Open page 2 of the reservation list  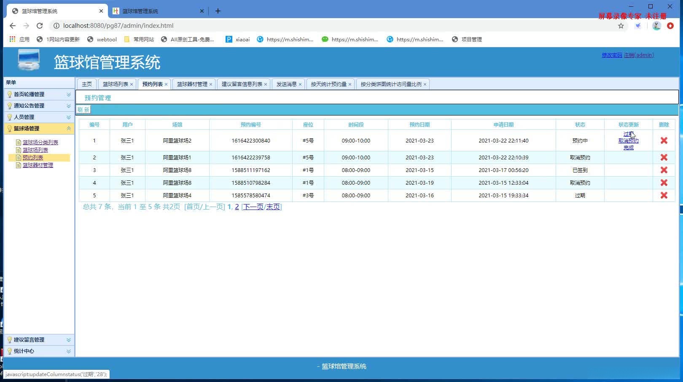click(237, 207)
